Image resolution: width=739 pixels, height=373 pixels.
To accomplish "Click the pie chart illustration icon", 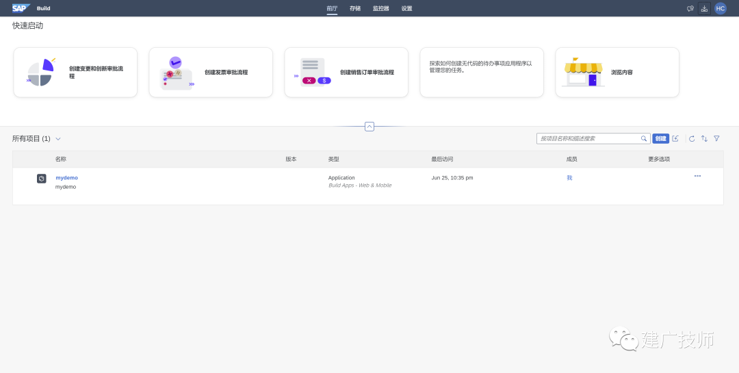I will pyautogui.click(x=40, y=72).
